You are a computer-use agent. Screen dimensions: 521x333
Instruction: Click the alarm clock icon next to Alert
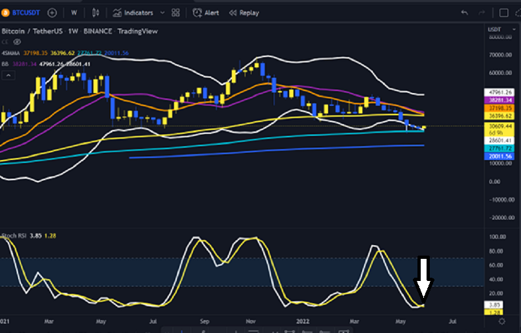coord(197,13)
